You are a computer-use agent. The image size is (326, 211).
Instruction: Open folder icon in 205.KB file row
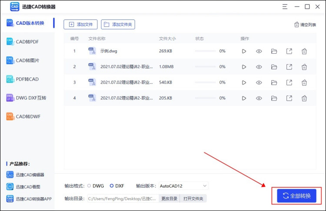(274, 98)
